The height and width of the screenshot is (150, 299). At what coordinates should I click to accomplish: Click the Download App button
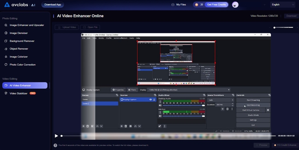(52, 5)
